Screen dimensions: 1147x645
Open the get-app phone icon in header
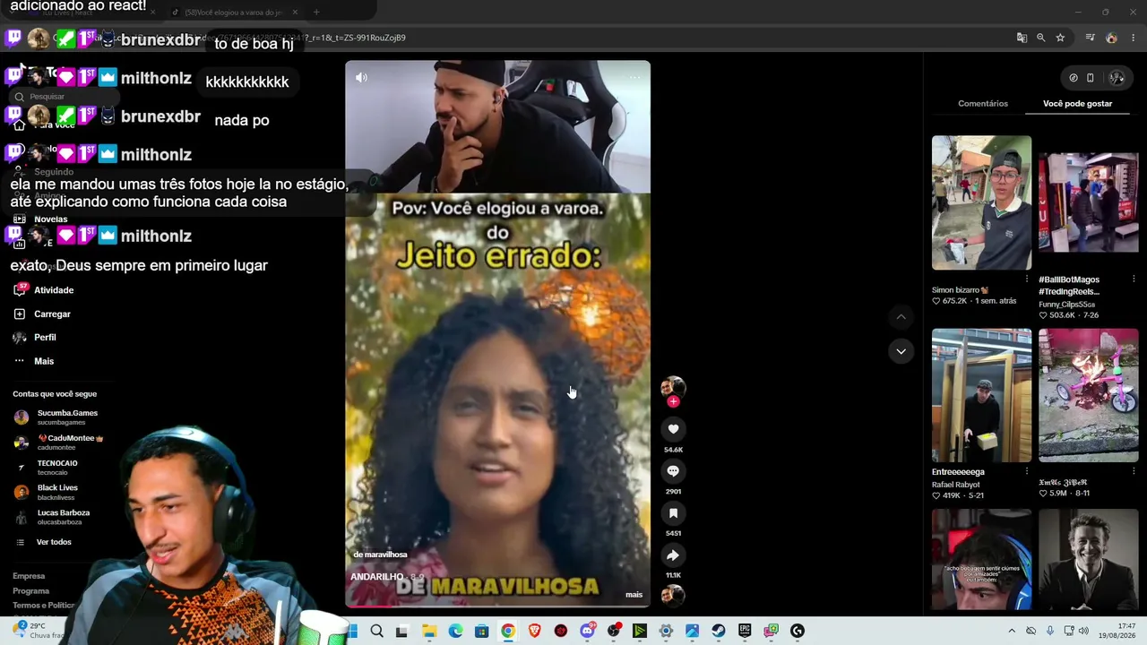click(1090, 78)
